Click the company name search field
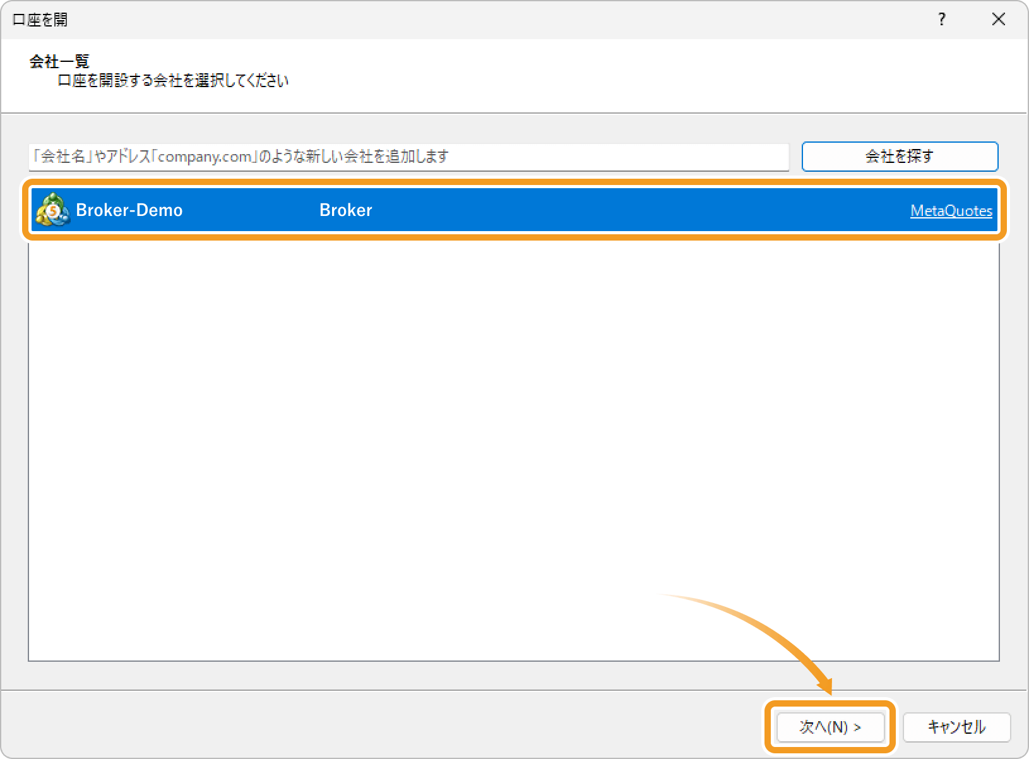Image resolution: width=1029 pixels, height=759 pixels. click(x=409, y=157)
